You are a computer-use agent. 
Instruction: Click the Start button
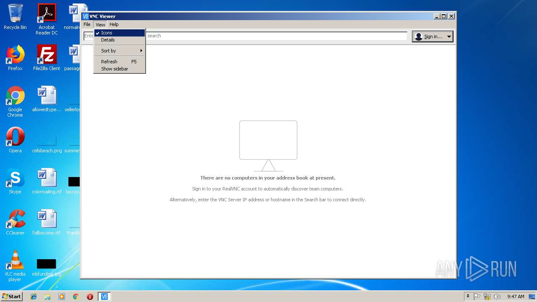11,297
